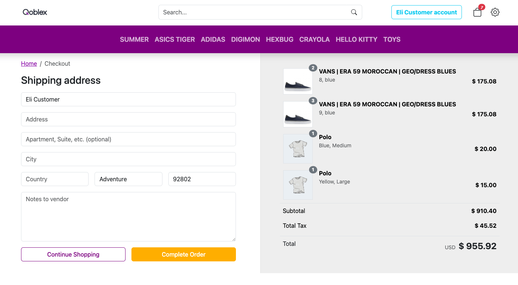
Task: Open the SUMMER category
Action: pos(134,40)
